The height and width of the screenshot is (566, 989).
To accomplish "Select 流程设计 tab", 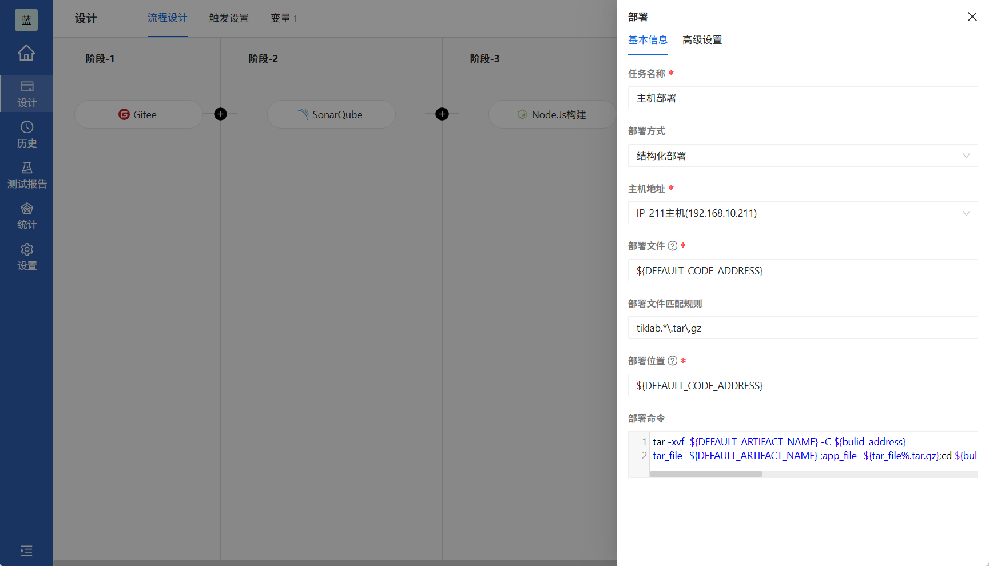I will (x=168, y=18).
